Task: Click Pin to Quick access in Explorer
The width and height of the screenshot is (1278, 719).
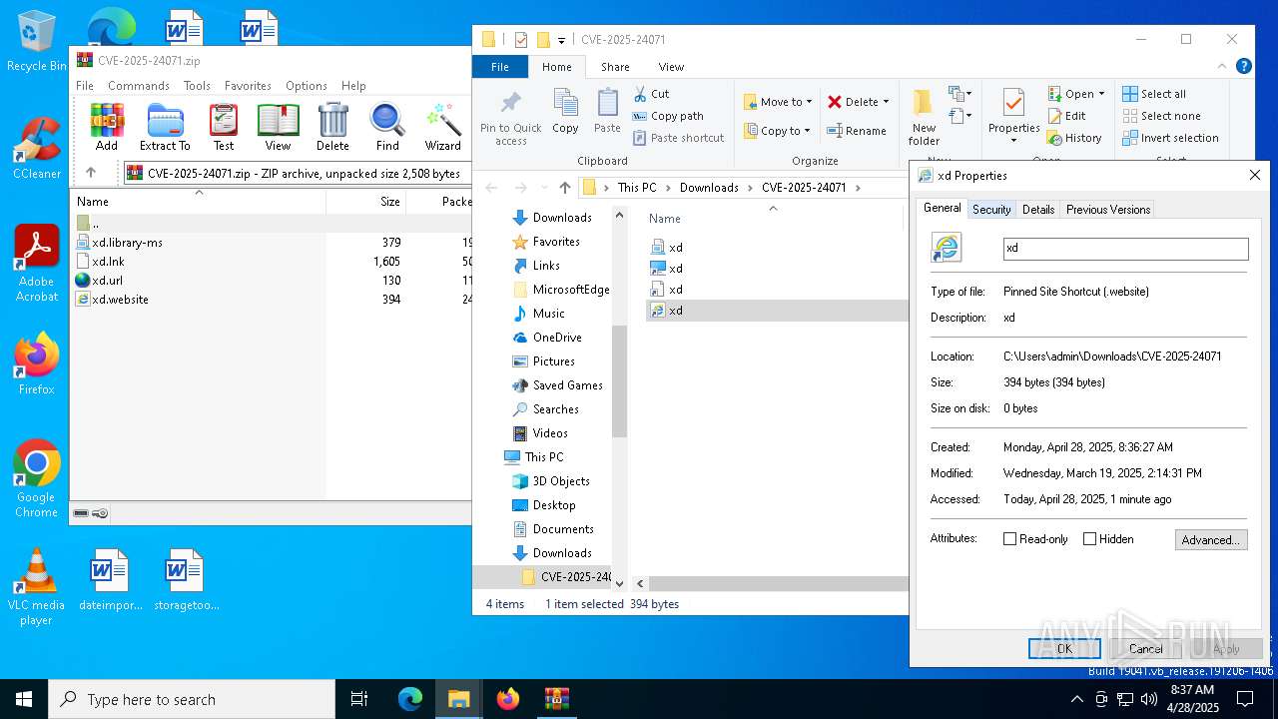Action: 510,119
